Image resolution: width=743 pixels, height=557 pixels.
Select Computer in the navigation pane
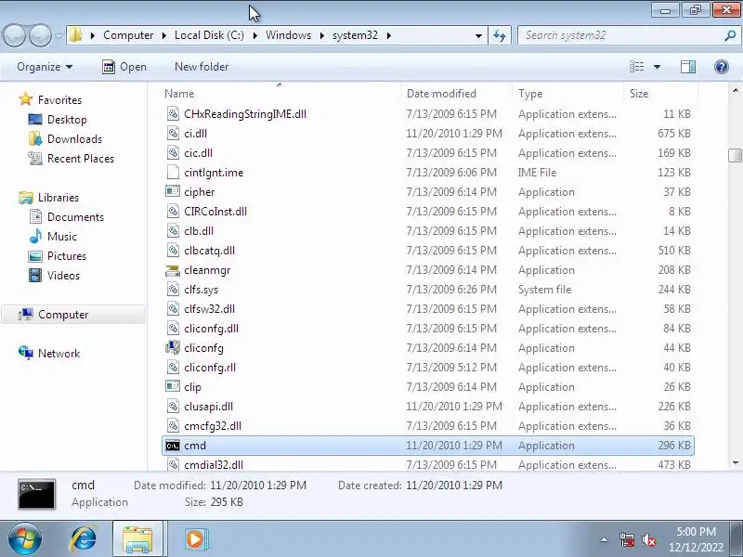pyautogui.click(x=73, y=315)
